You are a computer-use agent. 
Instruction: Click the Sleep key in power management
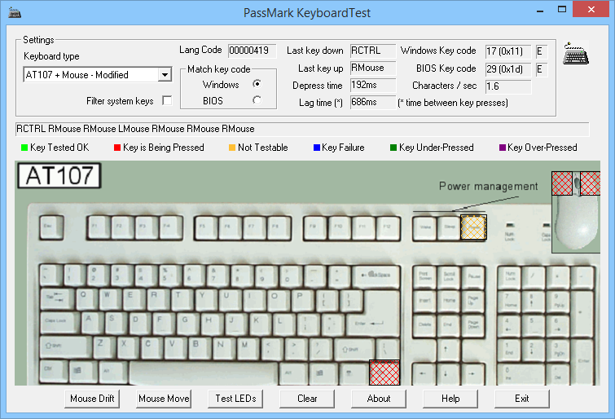pyautogui.click(x=449, y=227)
